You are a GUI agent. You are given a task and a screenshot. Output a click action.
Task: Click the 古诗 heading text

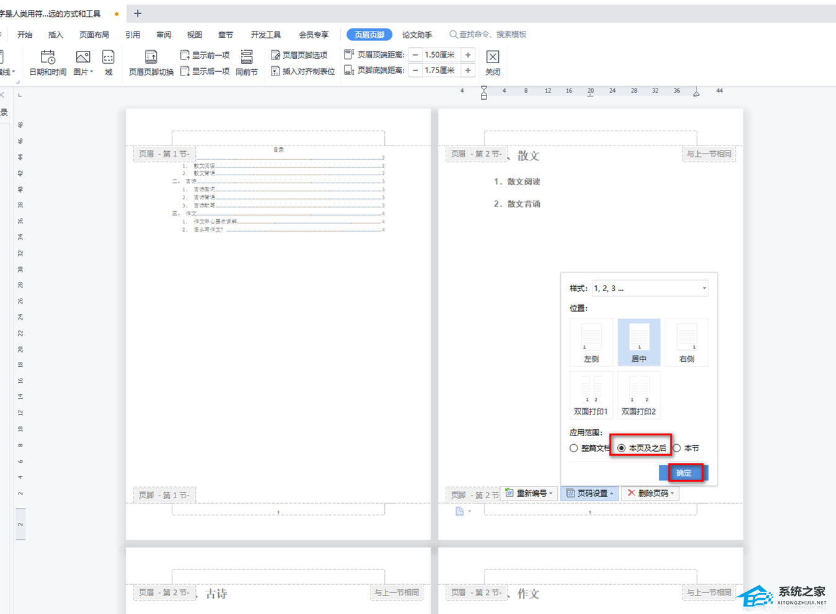pos(216,594)
